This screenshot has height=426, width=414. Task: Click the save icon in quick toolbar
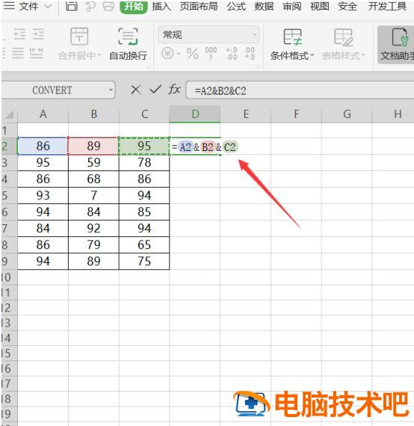click(x=72, y=6)
